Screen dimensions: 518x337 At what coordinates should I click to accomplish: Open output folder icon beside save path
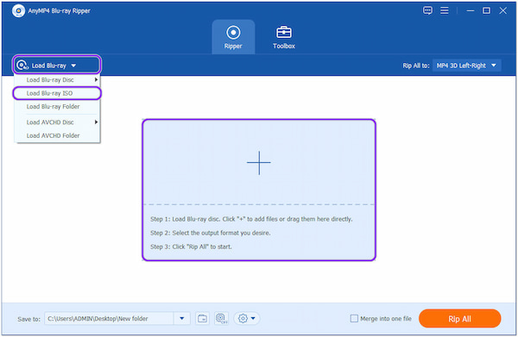click(202, 319)
